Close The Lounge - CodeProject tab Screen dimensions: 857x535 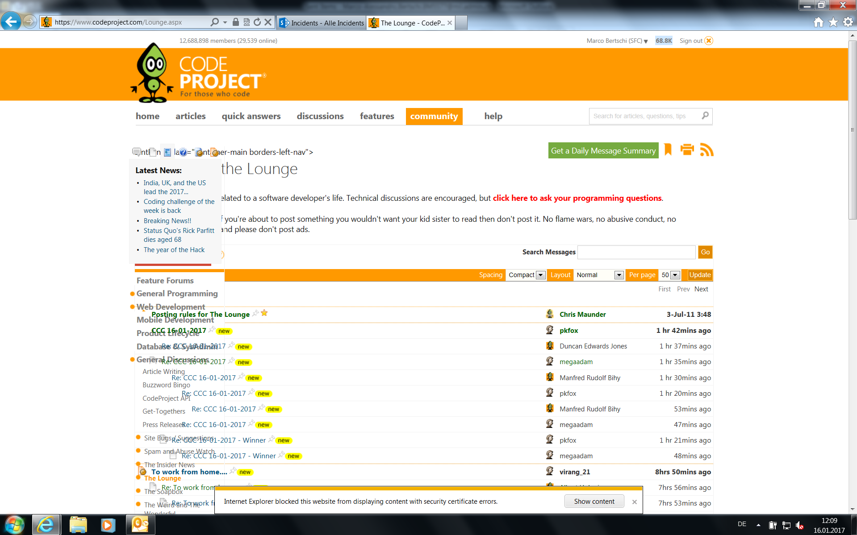point(450,23)
